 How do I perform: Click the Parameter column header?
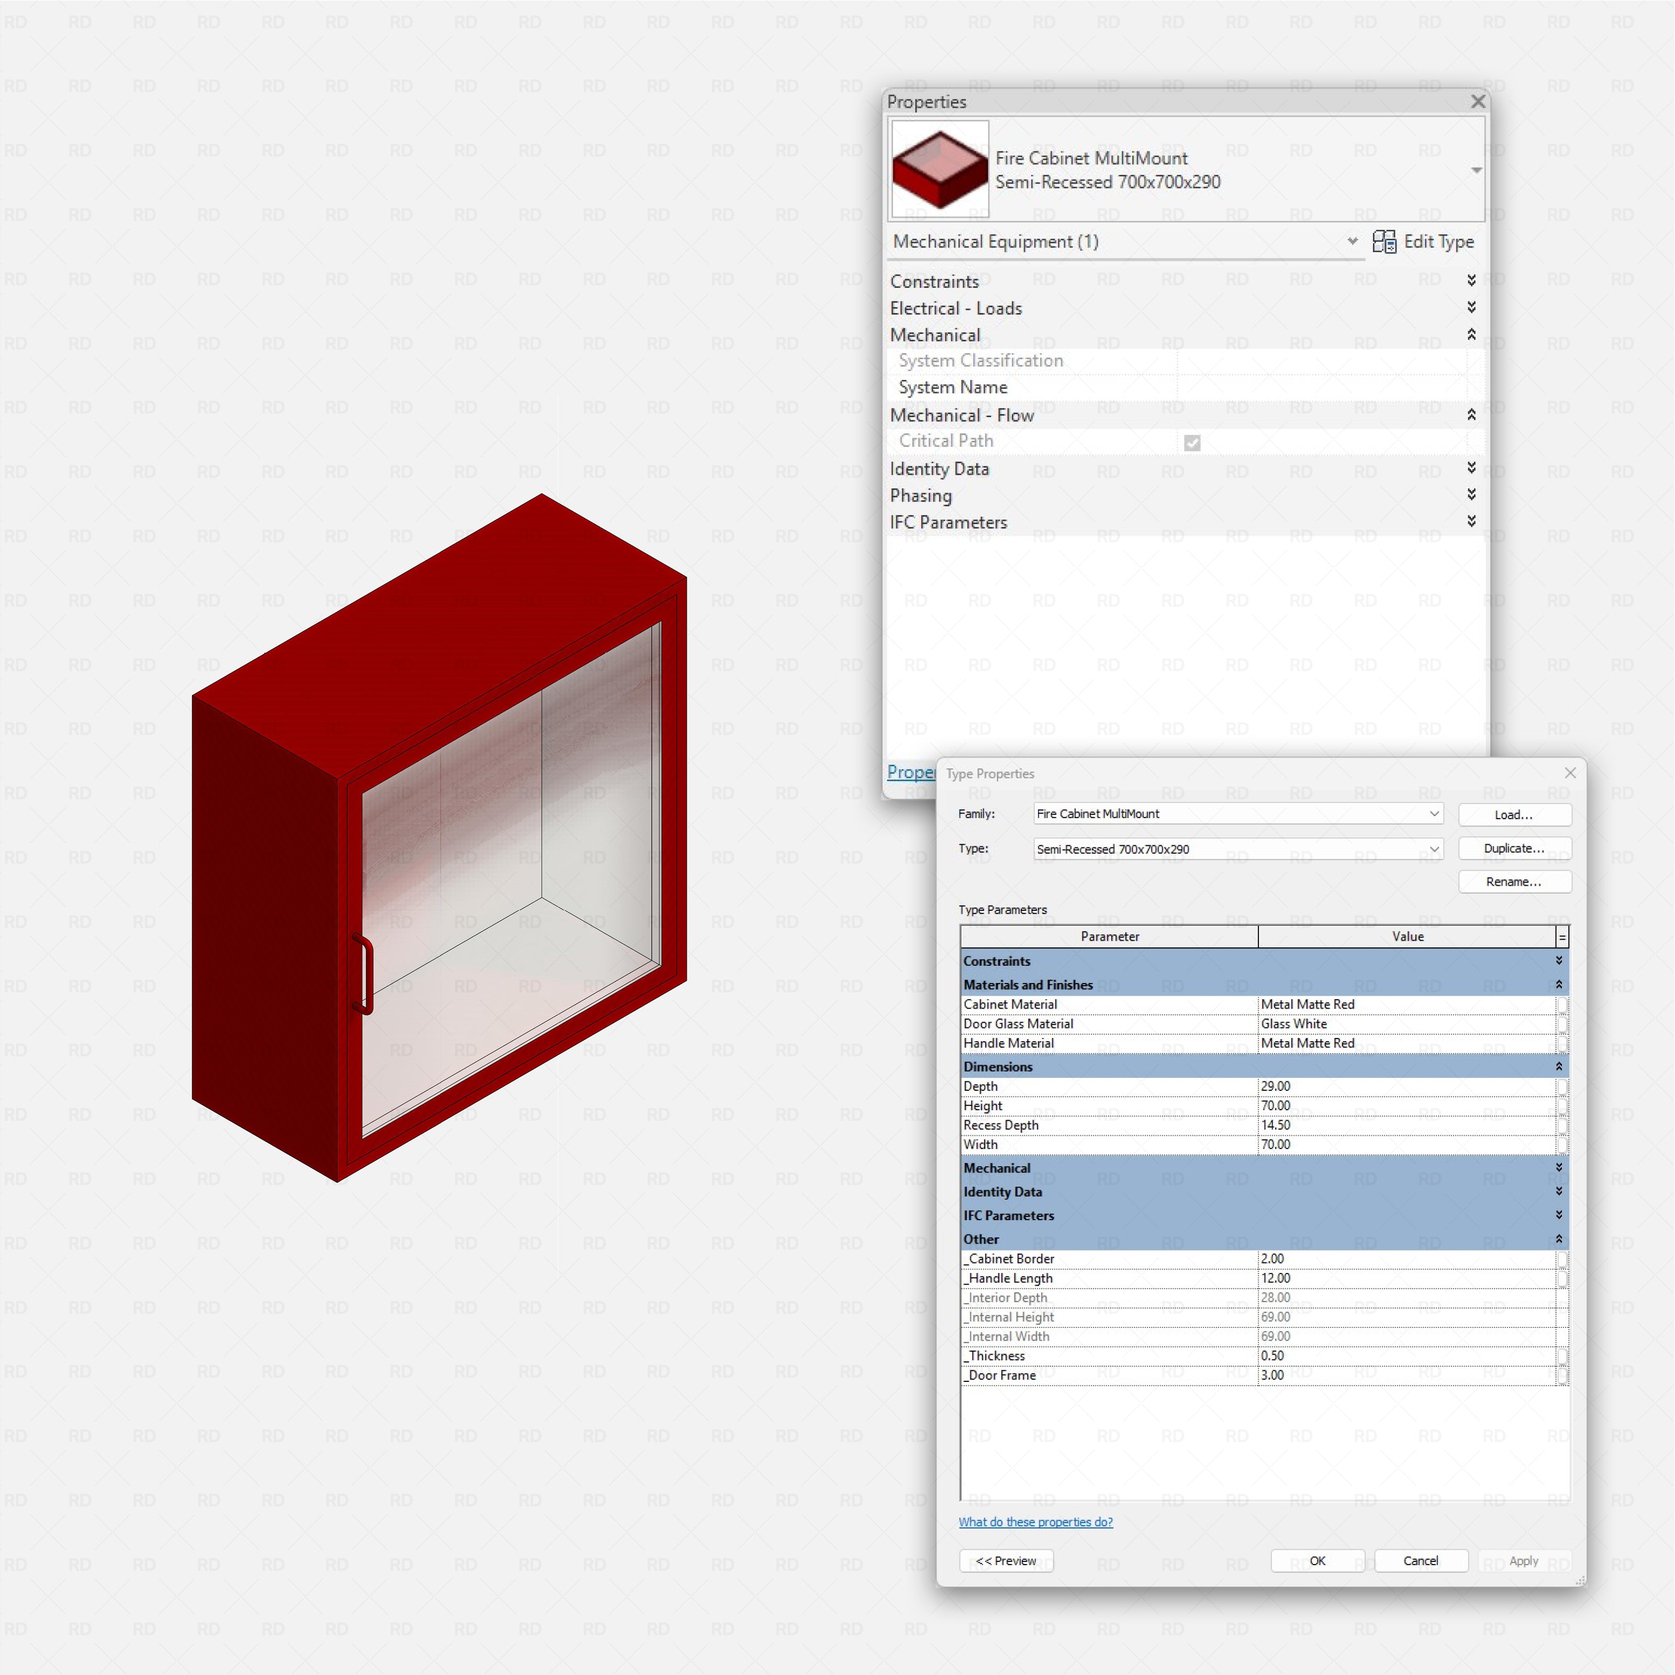pos(1109,936)
